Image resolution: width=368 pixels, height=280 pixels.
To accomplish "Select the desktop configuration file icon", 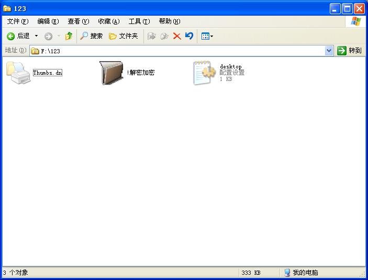I will click(205, 73).
